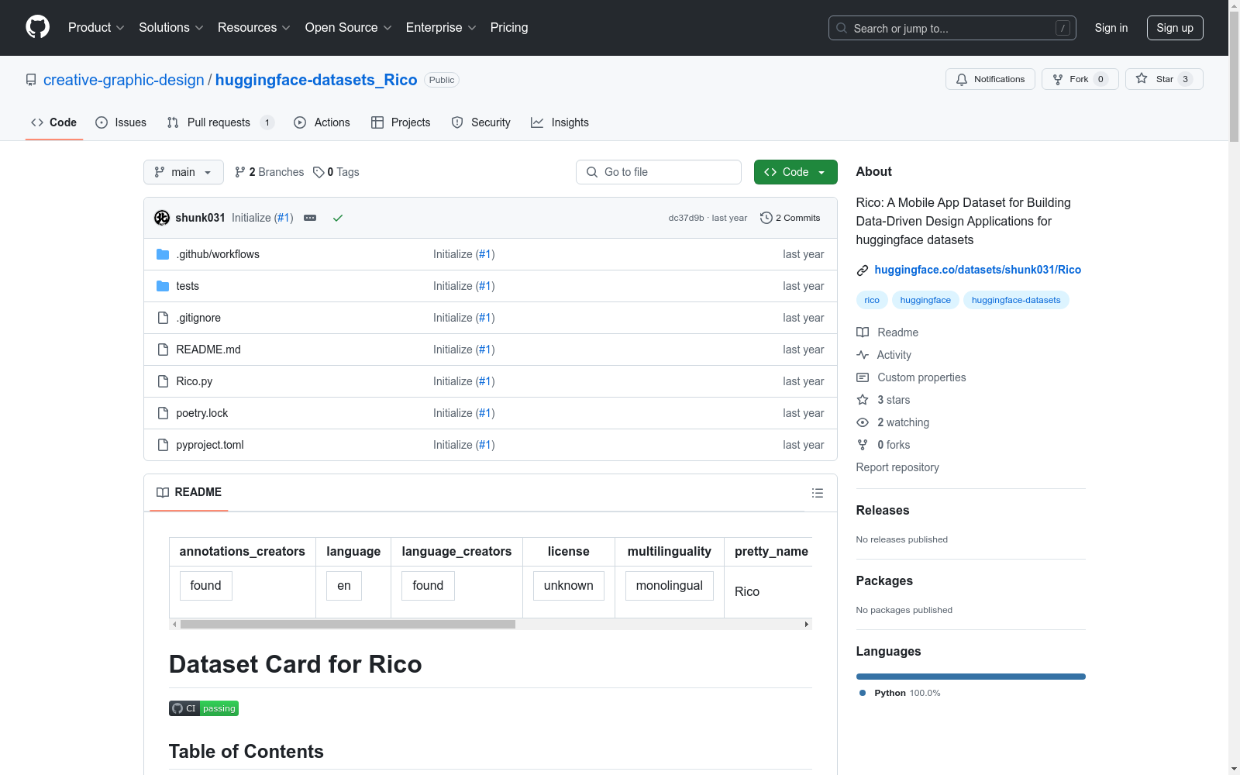Switch to the Security tab
The image size is (1240, 775).
(x=481, y=122)
